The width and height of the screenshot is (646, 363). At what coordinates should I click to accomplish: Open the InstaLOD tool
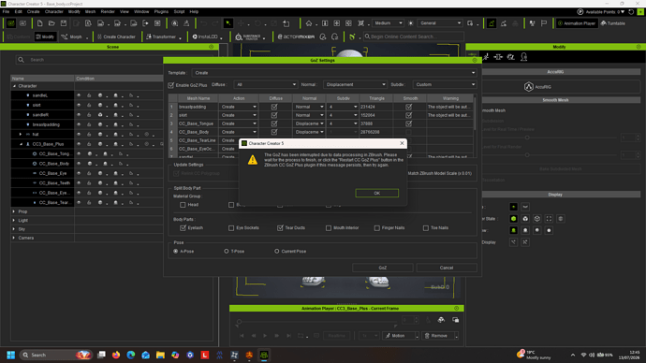pyautogui.click(x=205, y=36)
